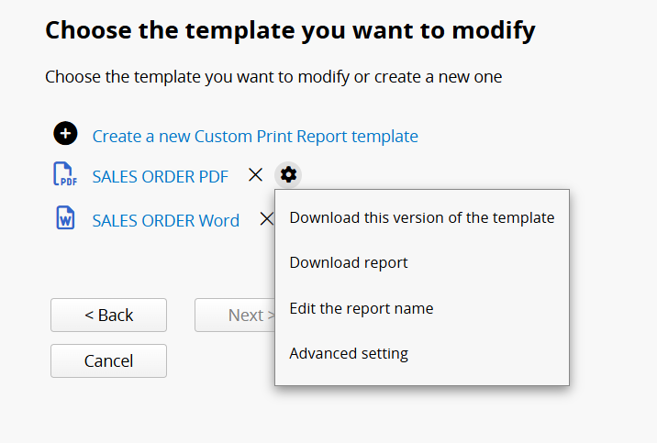Open Advanced setting from the gear menu
Viewport: 657px width, 443px height.
349,354
